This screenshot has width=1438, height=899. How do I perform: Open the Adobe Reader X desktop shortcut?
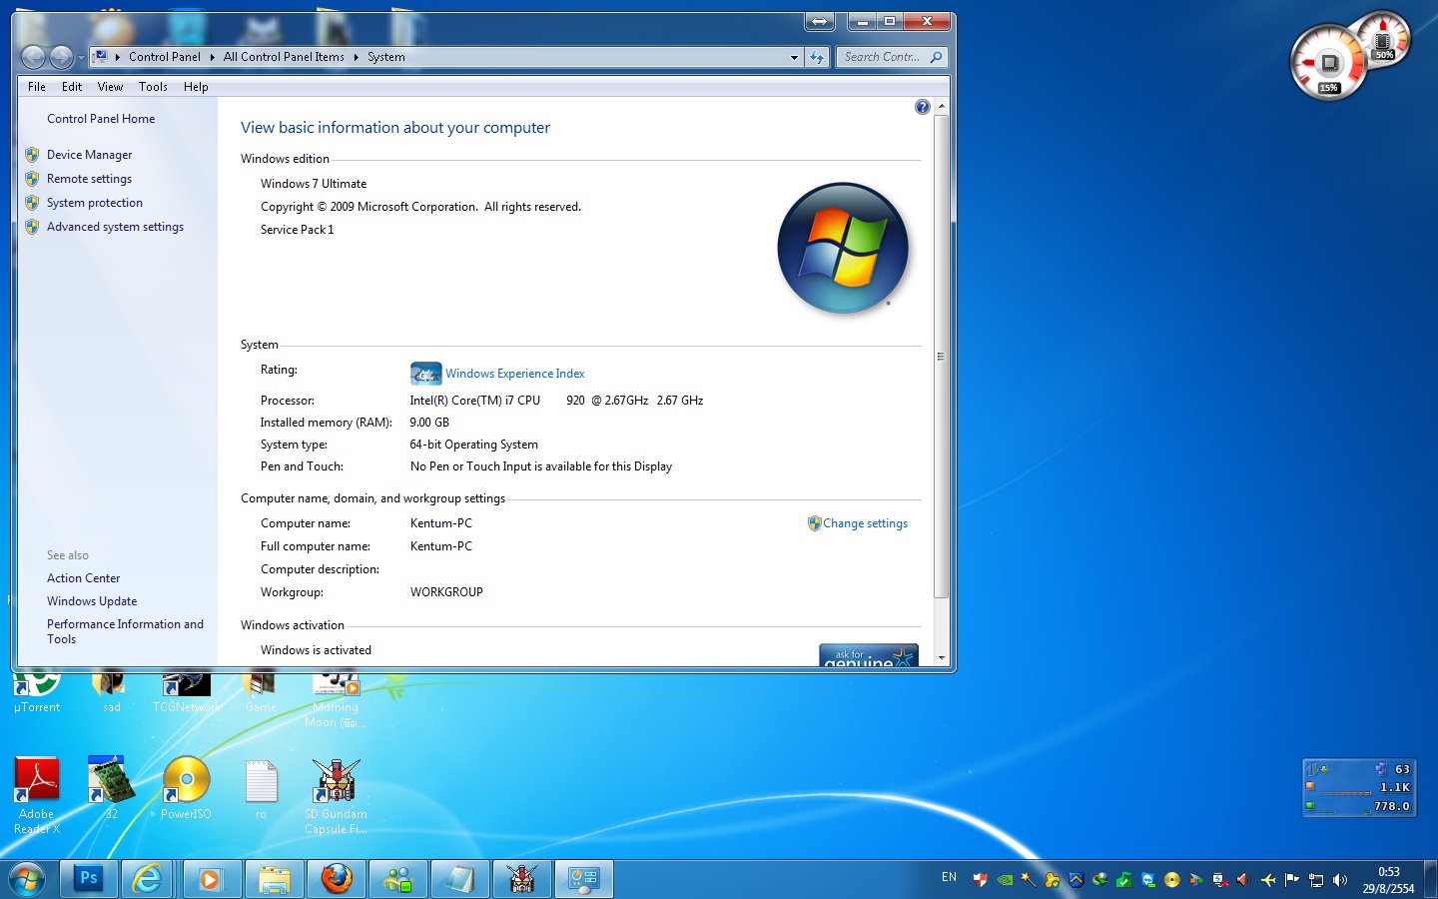tap(37, 795)
